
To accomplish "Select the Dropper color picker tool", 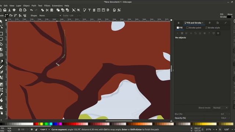I will pos(1,95).
